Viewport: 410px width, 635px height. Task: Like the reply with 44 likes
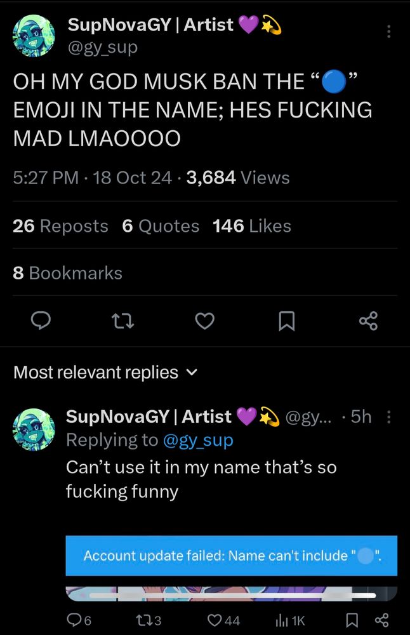[x=223, y=620]
